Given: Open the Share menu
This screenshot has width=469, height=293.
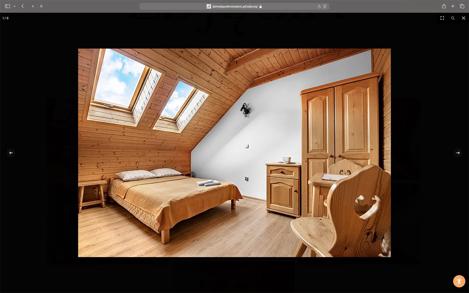Looking at the screenshot, I should [444, 6].
